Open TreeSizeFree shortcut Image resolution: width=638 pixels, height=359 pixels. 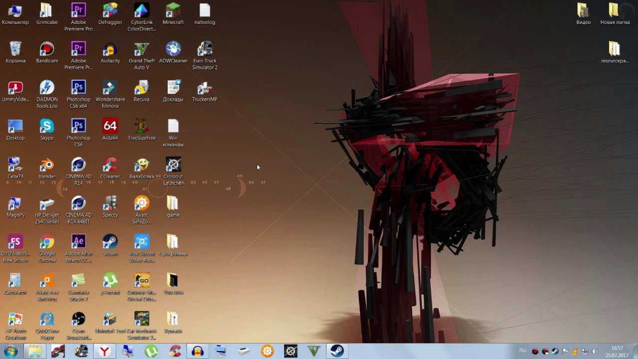point(142,130)
